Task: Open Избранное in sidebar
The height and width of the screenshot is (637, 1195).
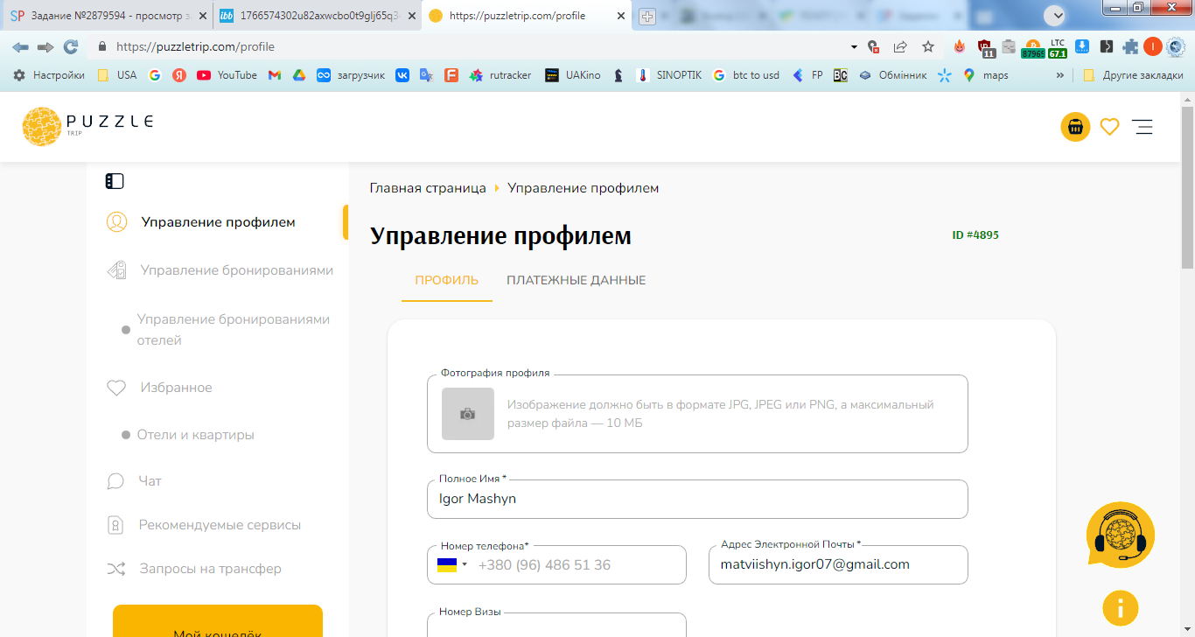Action: (x=158, y=388)
